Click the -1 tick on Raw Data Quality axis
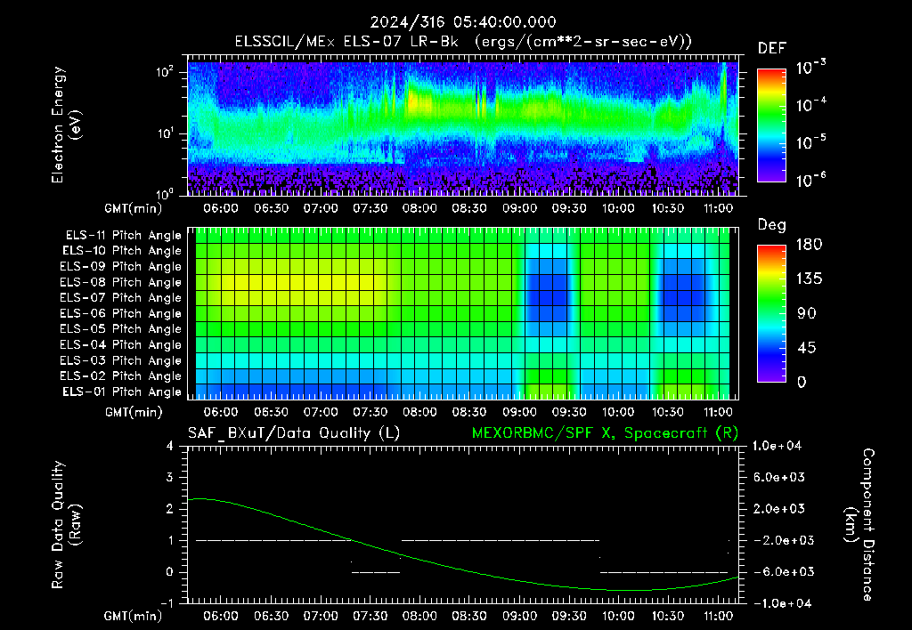 pyautogui.click(x=167, y=603)
